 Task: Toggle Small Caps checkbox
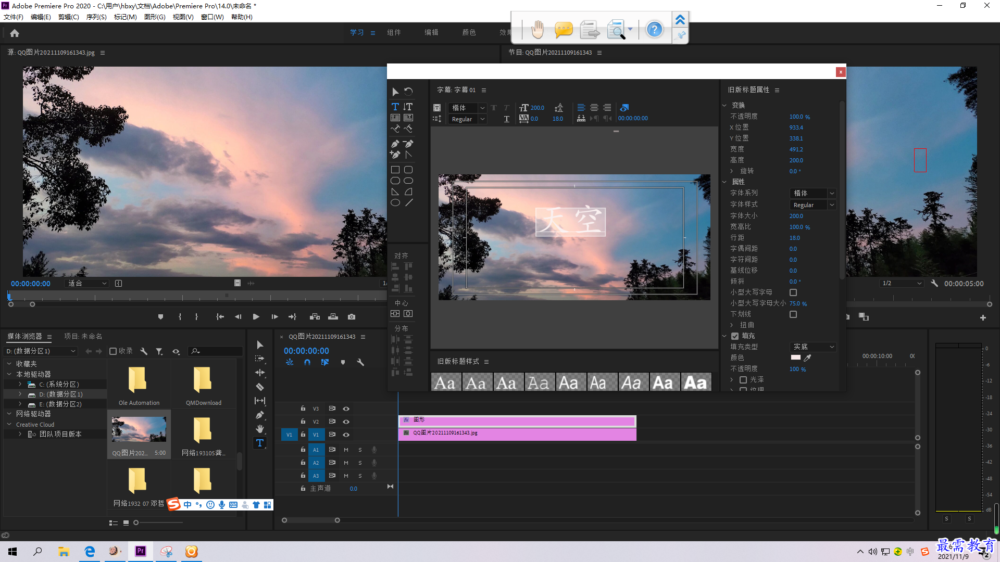793,292
